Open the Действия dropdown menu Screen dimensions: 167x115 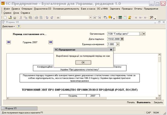point(8,26)
